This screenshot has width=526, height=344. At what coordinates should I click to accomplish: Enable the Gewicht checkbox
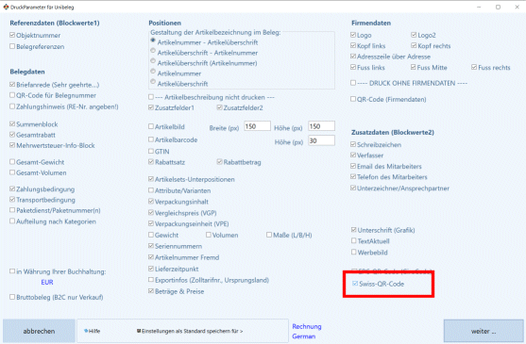pyautogui.click(x=151, y=235)
